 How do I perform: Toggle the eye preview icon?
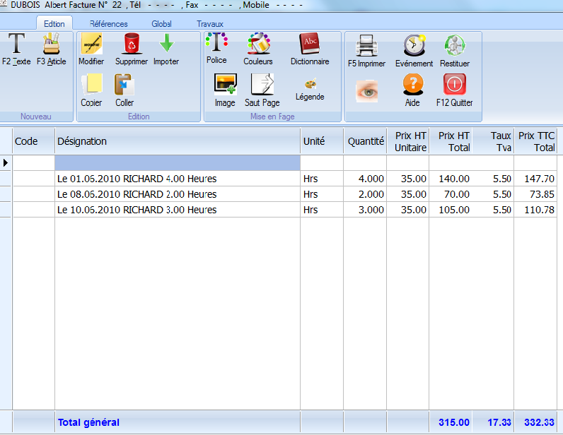pyautogui.click(x=366, y=90)
